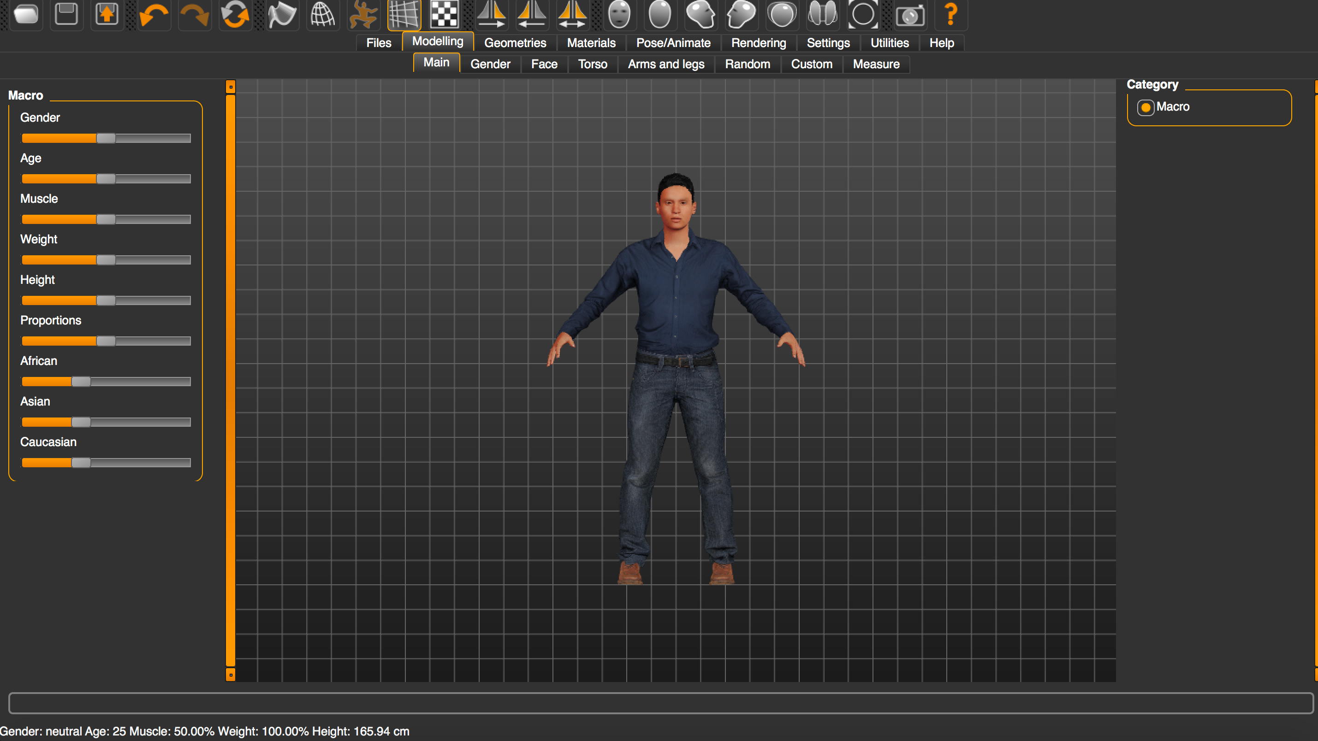
Task: Click the Redo arrow icon
Action: 194,14
